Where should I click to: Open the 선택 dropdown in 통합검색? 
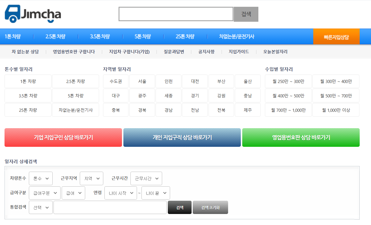pyautogui.click(x=41, y=207)
